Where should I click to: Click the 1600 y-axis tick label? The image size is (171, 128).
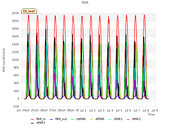click(15, 37)
